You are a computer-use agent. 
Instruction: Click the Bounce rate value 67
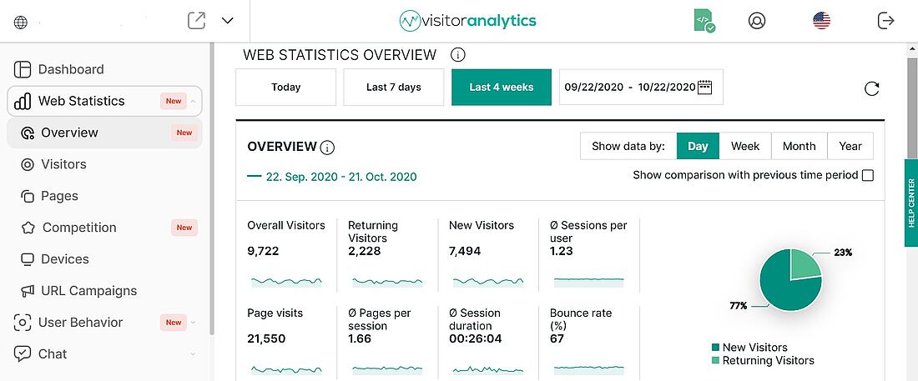tap(557, 338)
